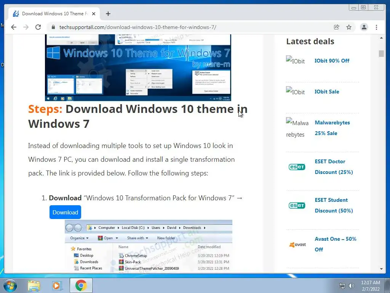This screenshot has width=390, height=293.
Task: Click IObit image next to 90% Off
Action: [295, 60]
